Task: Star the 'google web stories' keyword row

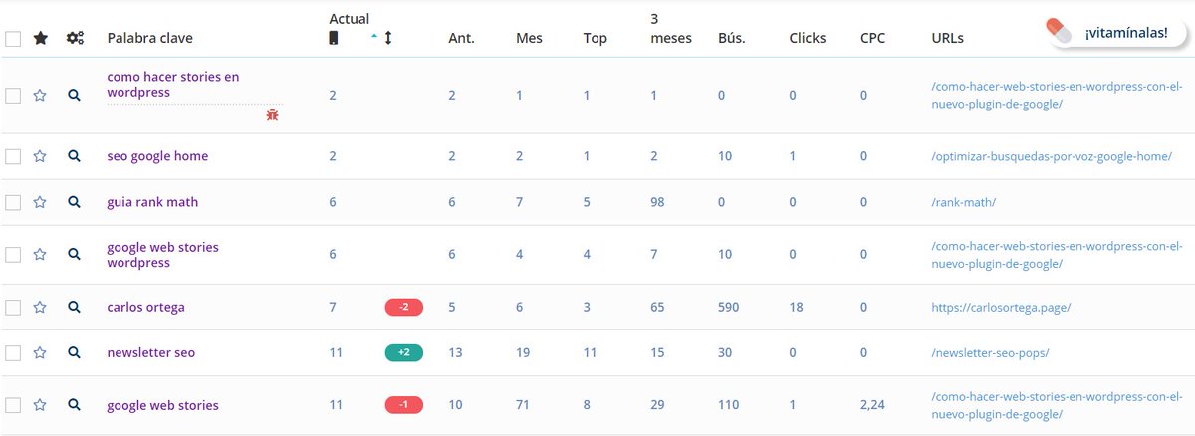Action: click(40, 405)
